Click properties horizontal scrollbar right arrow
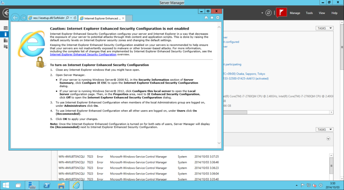 point(331,112)
